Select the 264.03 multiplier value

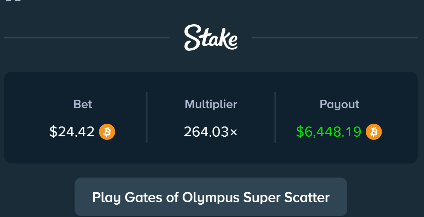pos(206,132)
